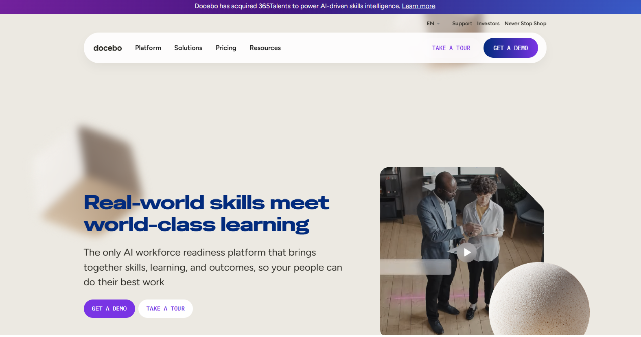
Task: Click the Docebo logo
Action: point(107,48)
